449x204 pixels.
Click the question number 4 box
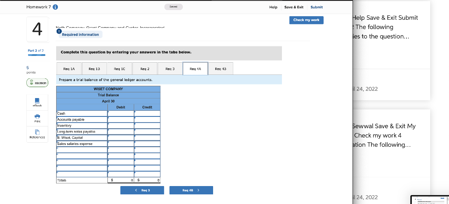[38, 29]
